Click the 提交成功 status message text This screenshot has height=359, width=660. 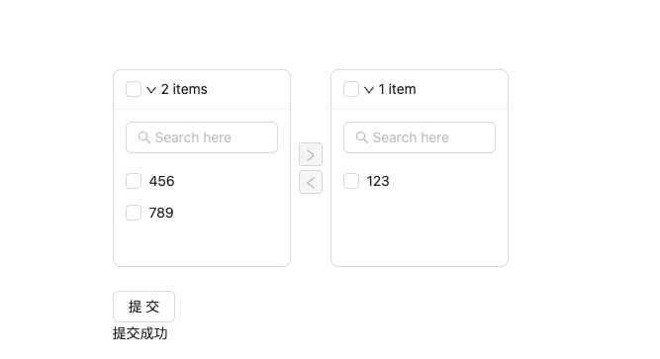pos(141,333)
